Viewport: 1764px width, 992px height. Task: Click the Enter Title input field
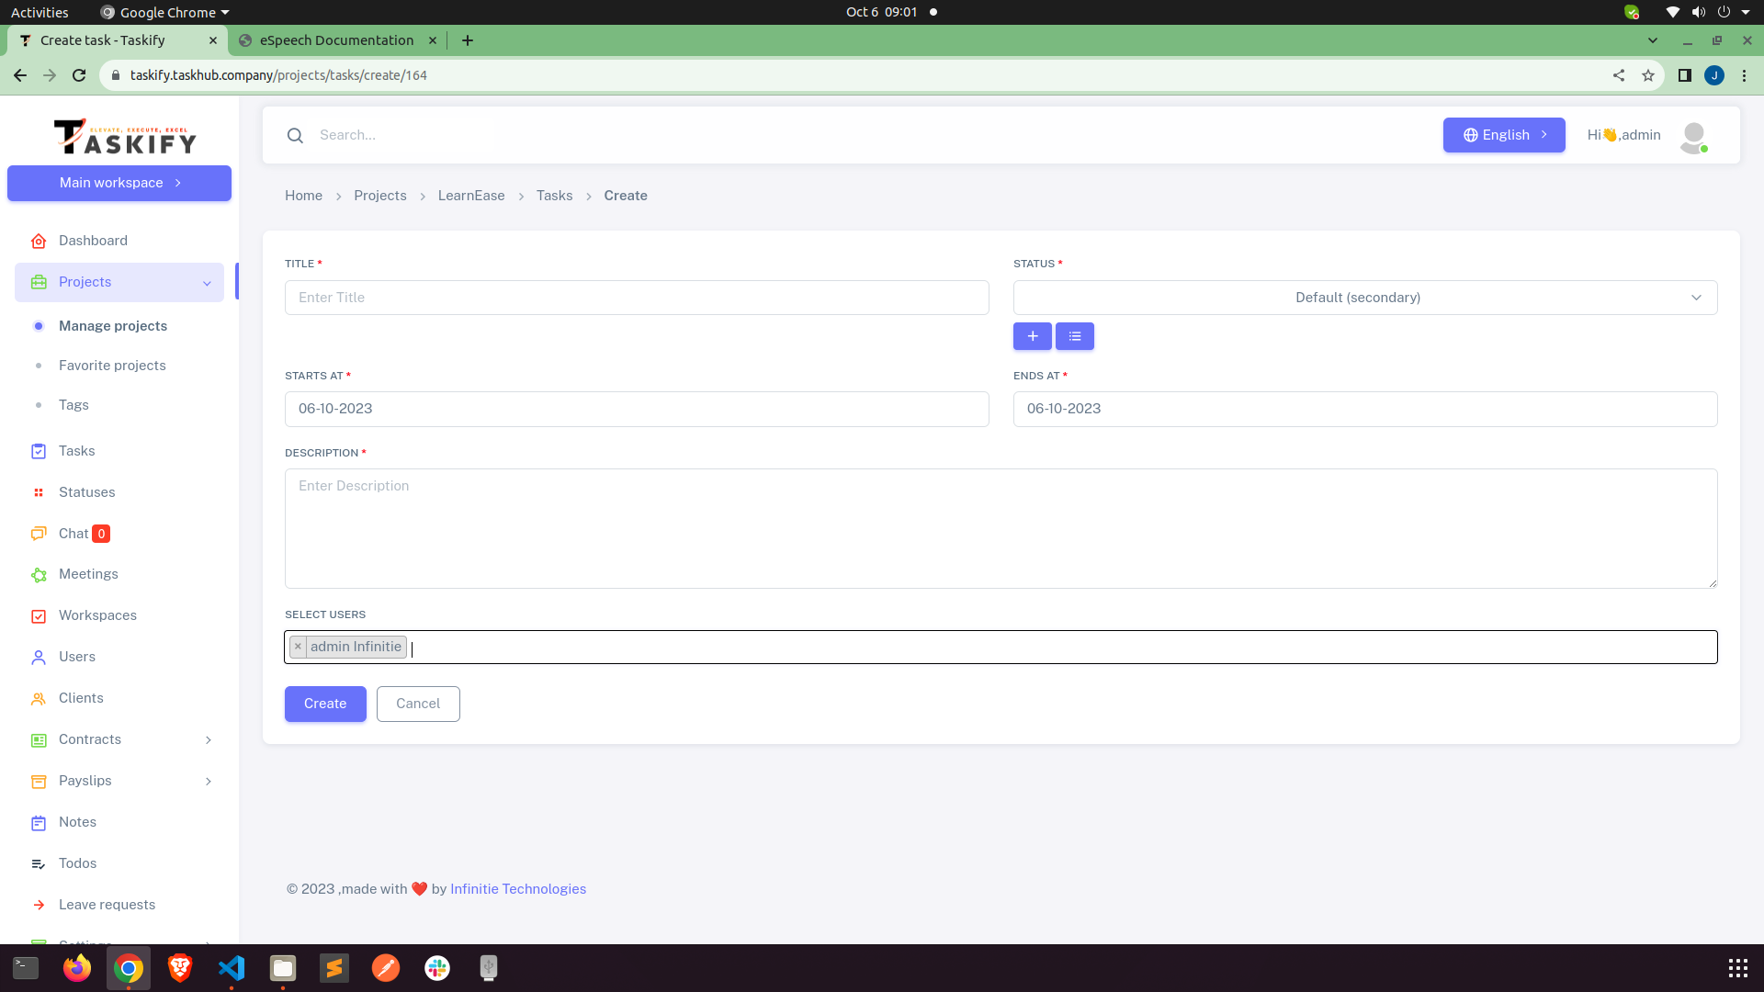click(x=636, y=298)
